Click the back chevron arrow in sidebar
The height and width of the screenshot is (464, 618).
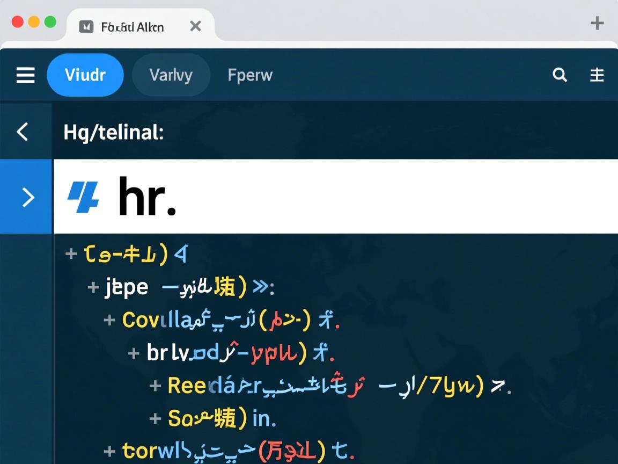coord(23,132)
